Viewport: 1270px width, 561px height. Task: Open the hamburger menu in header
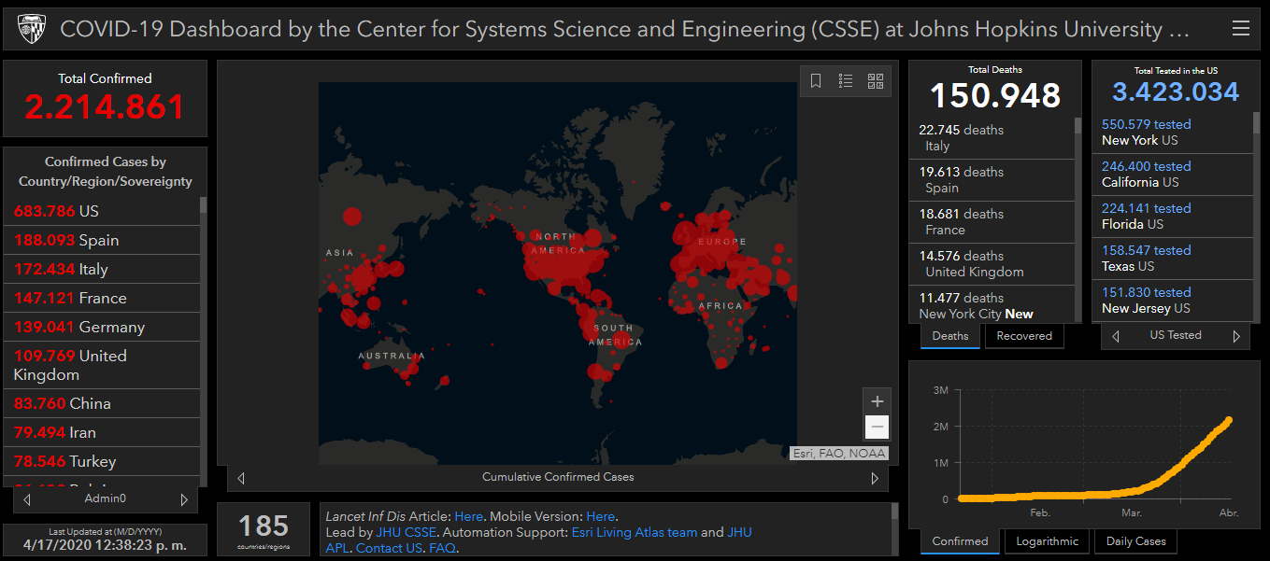1240,28
